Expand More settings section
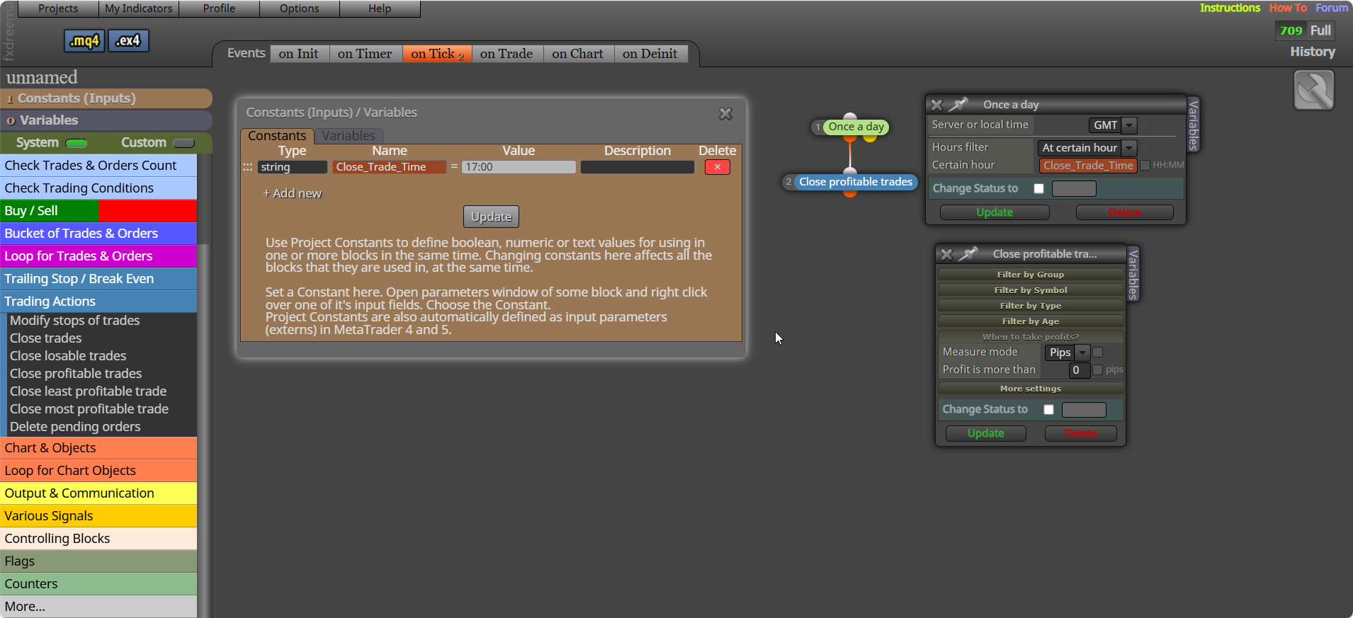The height and width of the screenshot is (618, 1353). [1031, 389]
